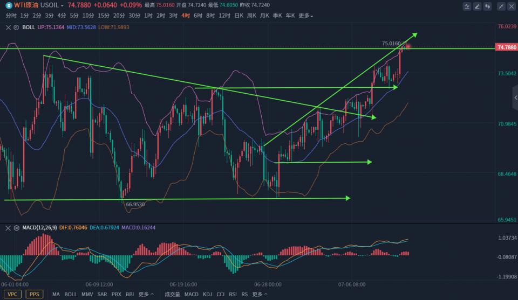
Task: Show the KDJ sub-indicator
Action: pyautogui.click(x=207, y=294)
